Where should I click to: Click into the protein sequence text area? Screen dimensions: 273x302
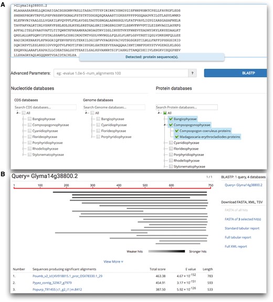coord(139,30)
